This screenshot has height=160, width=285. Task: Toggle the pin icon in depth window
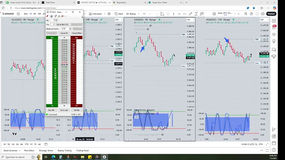pos(47,16)
